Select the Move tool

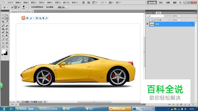pyautogui.click(x=7, y=15)
